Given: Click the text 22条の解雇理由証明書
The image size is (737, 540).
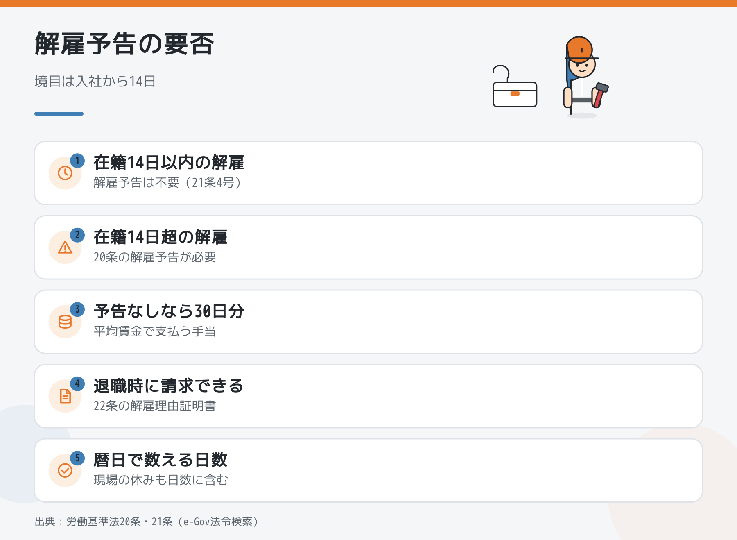Looking at the screenshot, I should click(x=155, y=406).
